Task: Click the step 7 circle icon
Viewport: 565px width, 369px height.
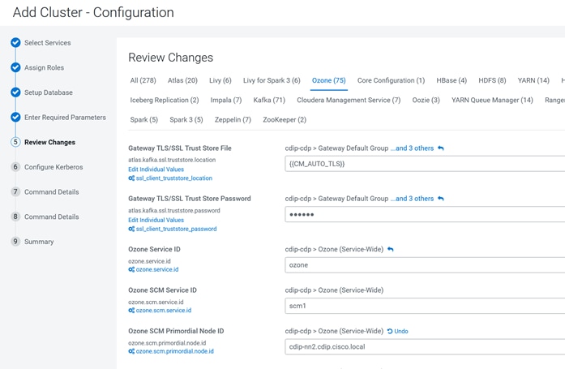Action: pyautogui.click(x=15, y=191)
